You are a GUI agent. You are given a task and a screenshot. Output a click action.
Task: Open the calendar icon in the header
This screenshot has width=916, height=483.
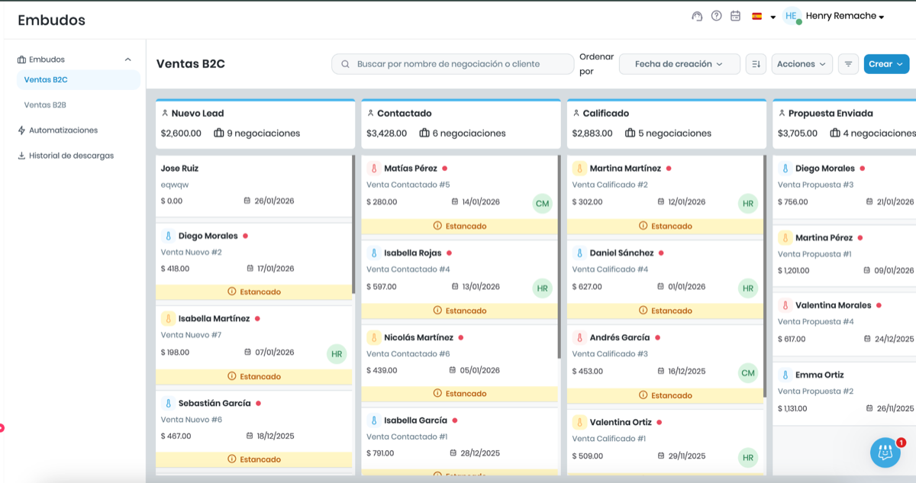tap(736, 16)
